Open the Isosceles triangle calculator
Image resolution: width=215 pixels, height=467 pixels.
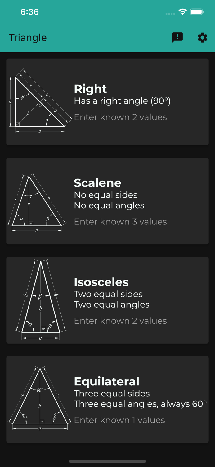(x=107, y=300)
